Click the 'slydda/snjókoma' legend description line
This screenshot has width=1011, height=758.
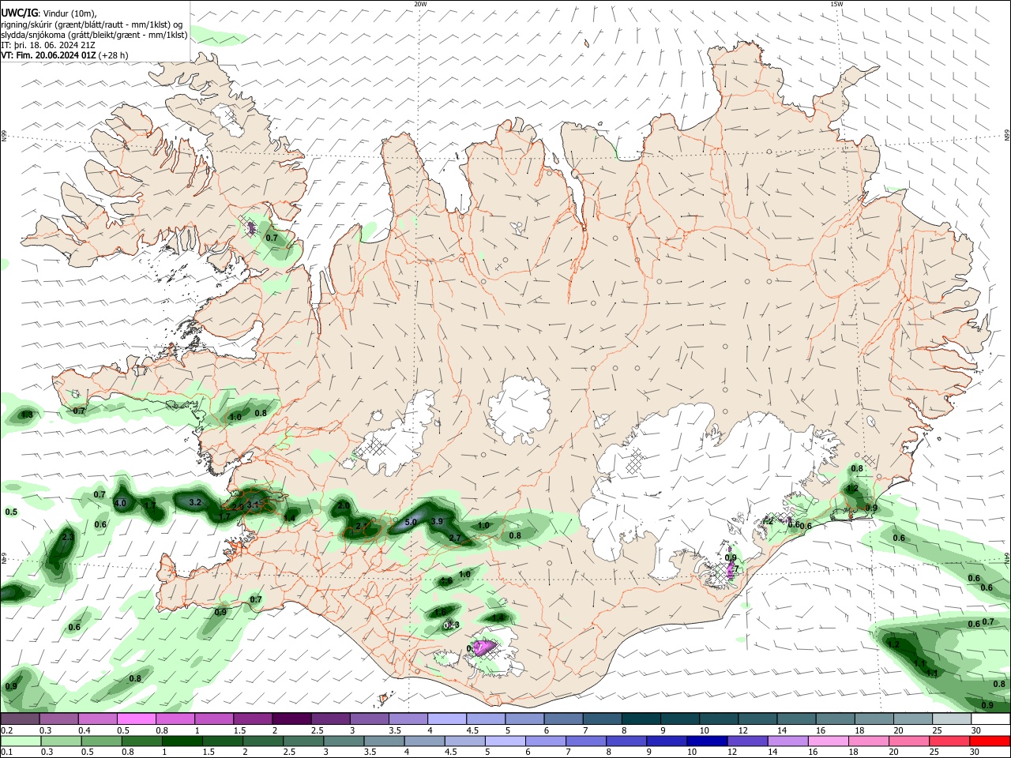(x=94, y=35)
